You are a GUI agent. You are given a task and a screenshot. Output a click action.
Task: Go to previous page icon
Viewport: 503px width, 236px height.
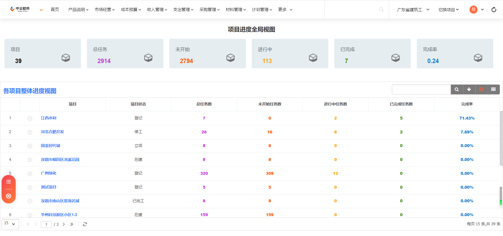pyautogui.click(x=36, y=224)
